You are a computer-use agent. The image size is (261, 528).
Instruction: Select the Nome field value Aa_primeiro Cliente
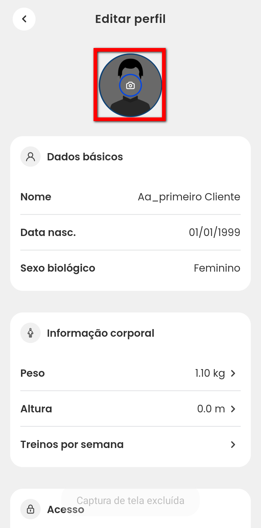coord(189,197)
